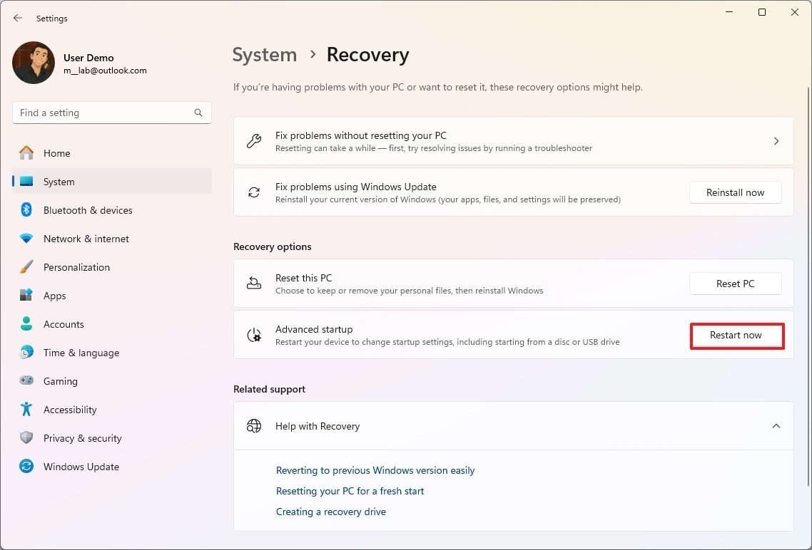Click the wrench troubleshooter icon

[x=254, y=140]
